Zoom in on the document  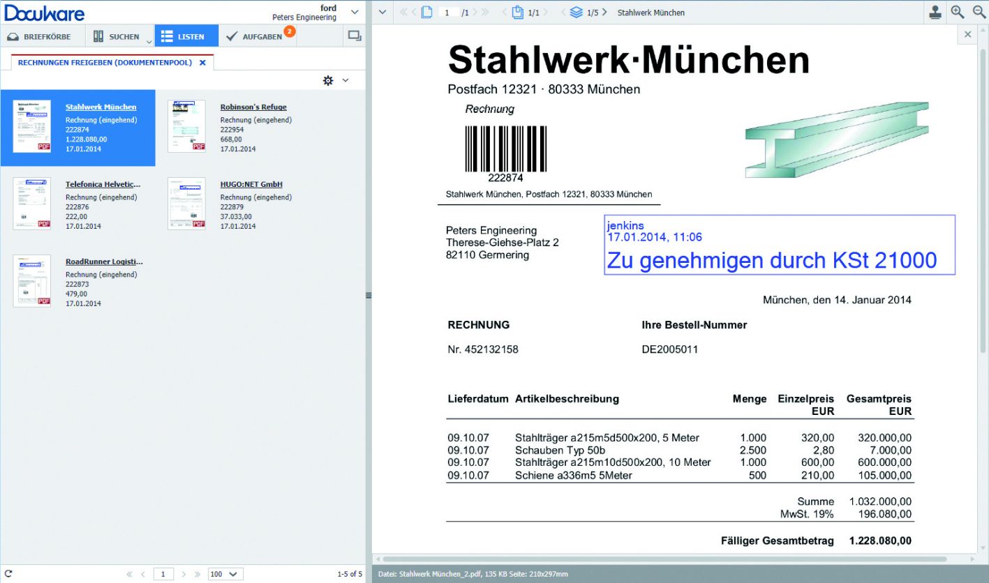[x=958, y=12]
